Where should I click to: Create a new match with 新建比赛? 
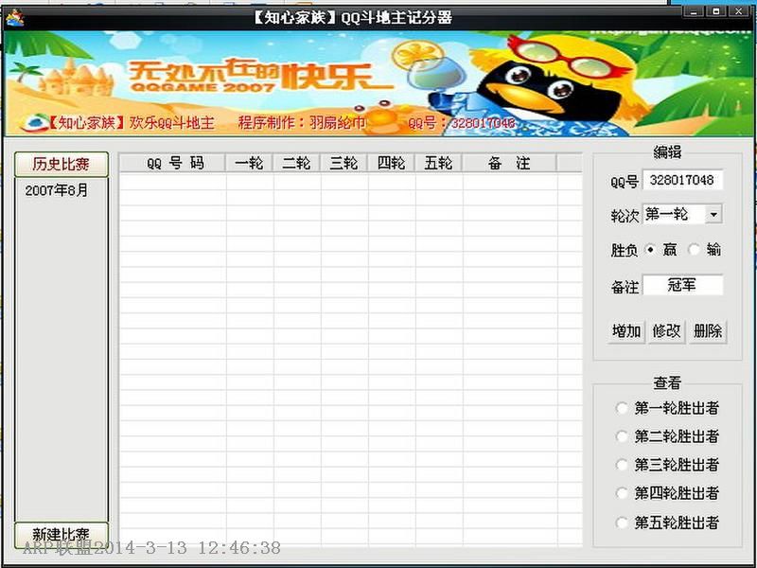click(62, 535)
